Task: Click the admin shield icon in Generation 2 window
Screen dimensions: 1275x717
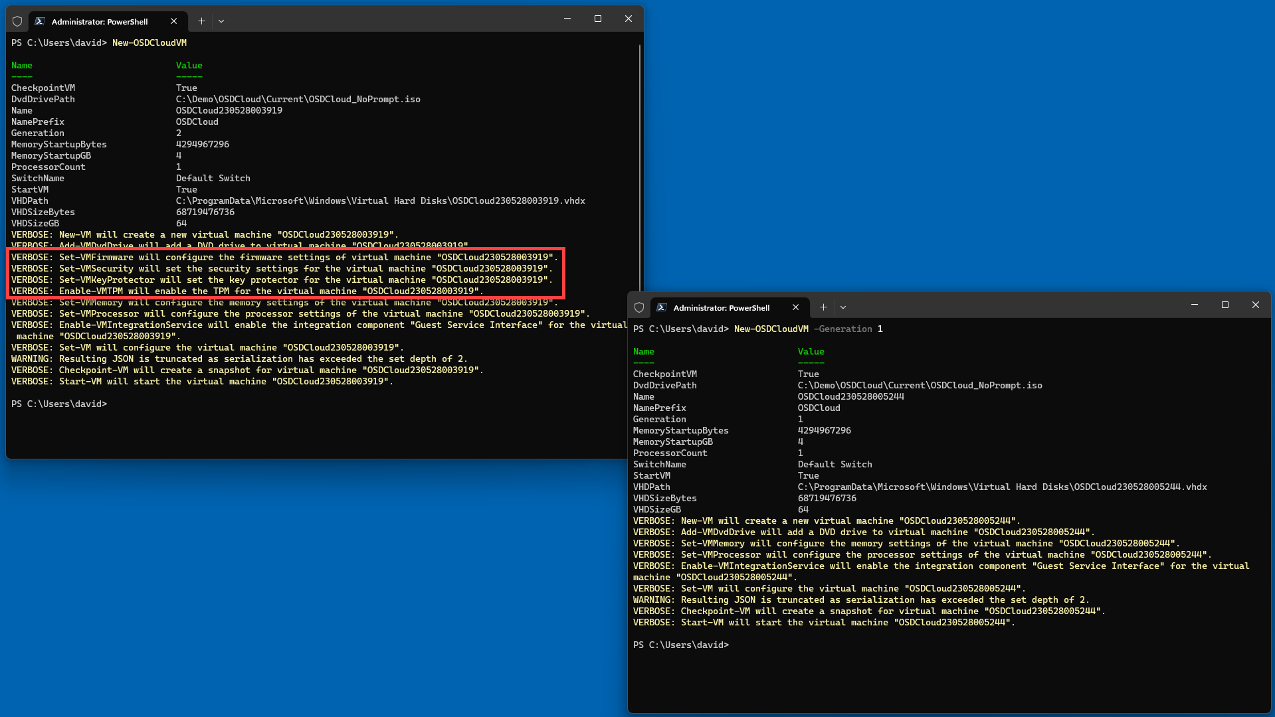Action: click(x=17, y=21)
